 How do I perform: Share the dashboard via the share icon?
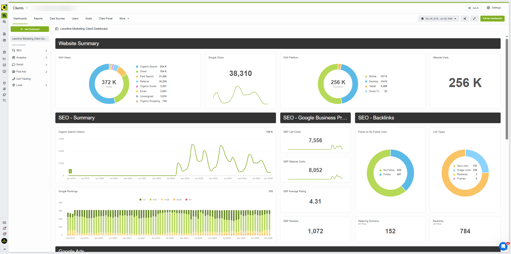coord(464,19)
